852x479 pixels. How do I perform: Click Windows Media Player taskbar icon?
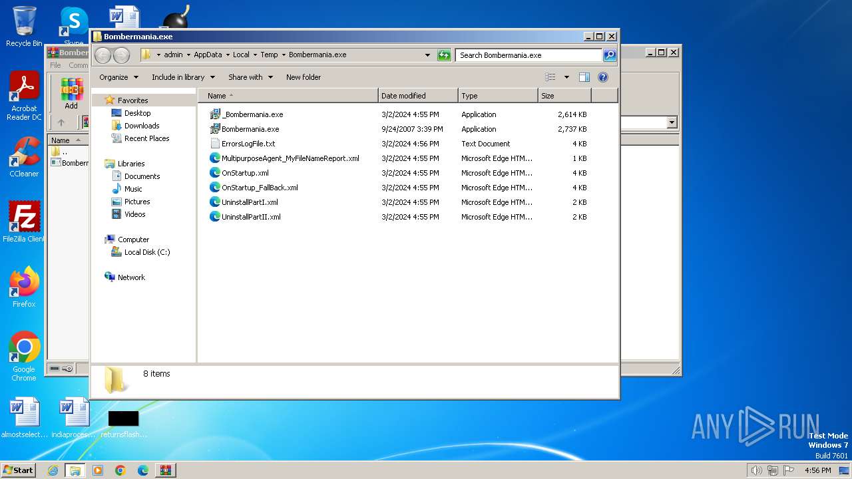click(x=98, y=470)
